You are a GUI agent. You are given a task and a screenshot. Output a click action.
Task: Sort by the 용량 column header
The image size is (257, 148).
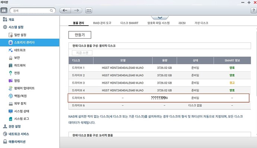165,60
